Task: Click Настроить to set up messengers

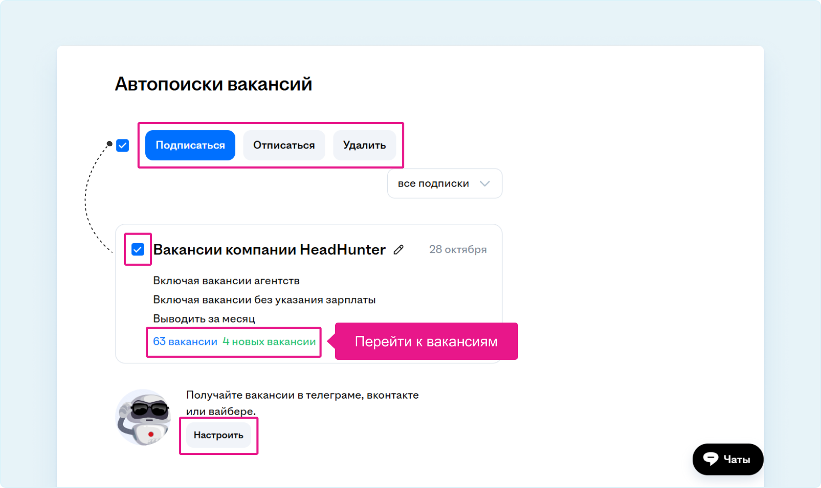Action: 218,435
